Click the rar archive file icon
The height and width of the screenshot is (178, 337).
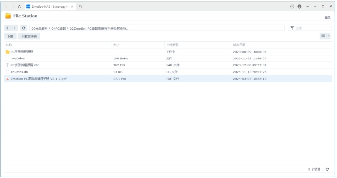coord(8,65)
